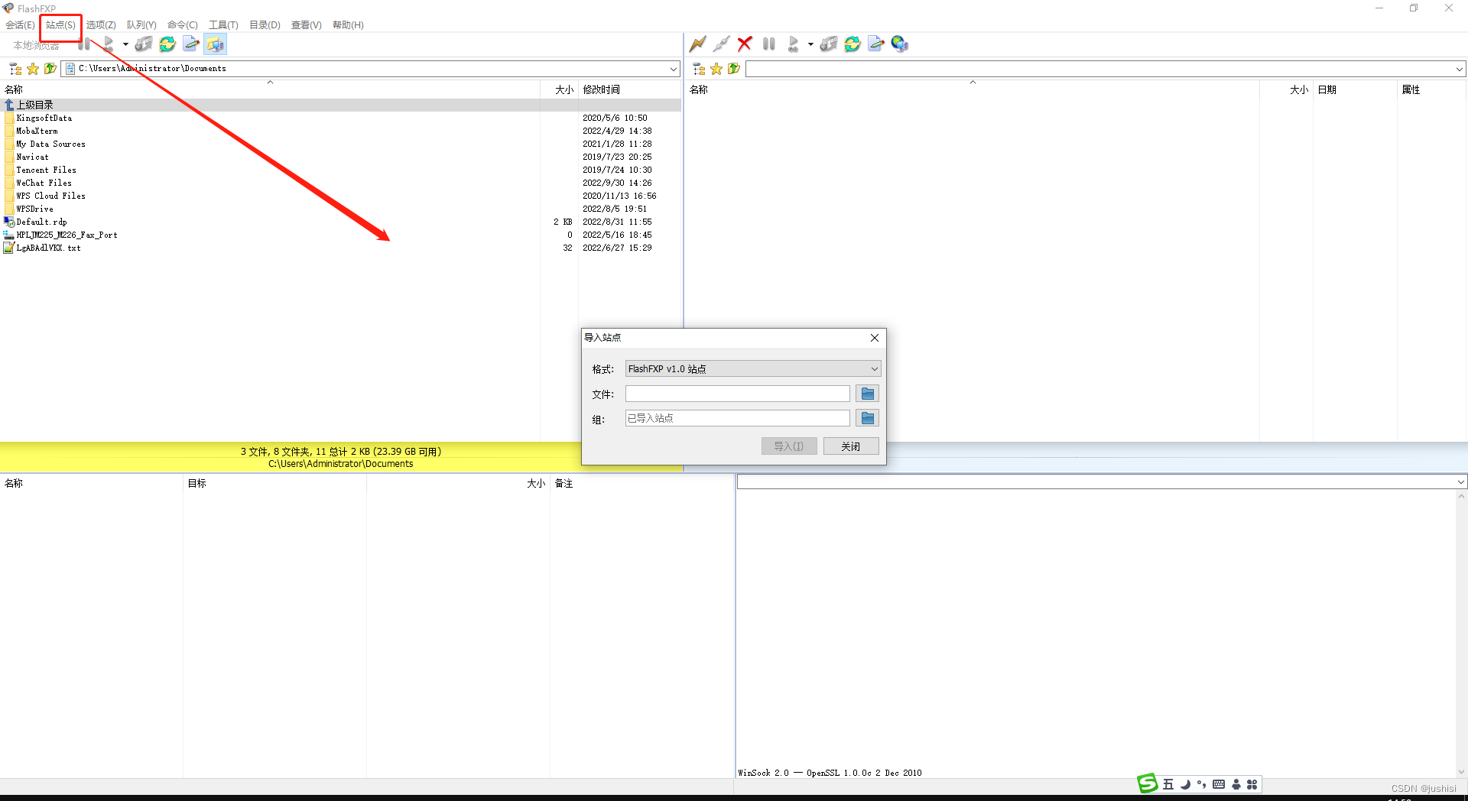Viewport: 1468px width, 801px height.
Task: Select the quick connect lightning icon
Action: click(x=697, y=44)
